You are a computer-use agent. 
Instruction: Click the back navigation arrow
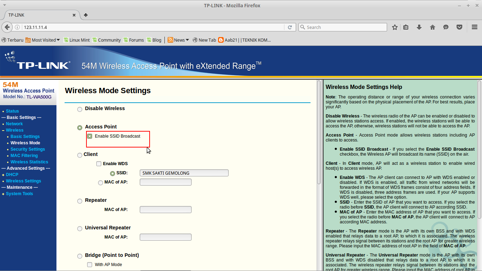(7, 27)
